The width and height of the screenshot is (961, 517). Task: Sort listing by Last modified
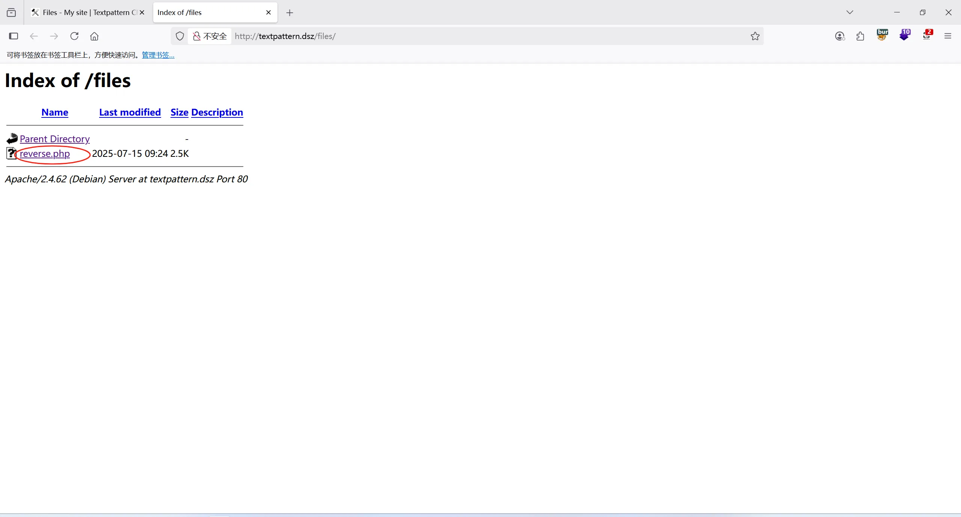pos(130,112)
